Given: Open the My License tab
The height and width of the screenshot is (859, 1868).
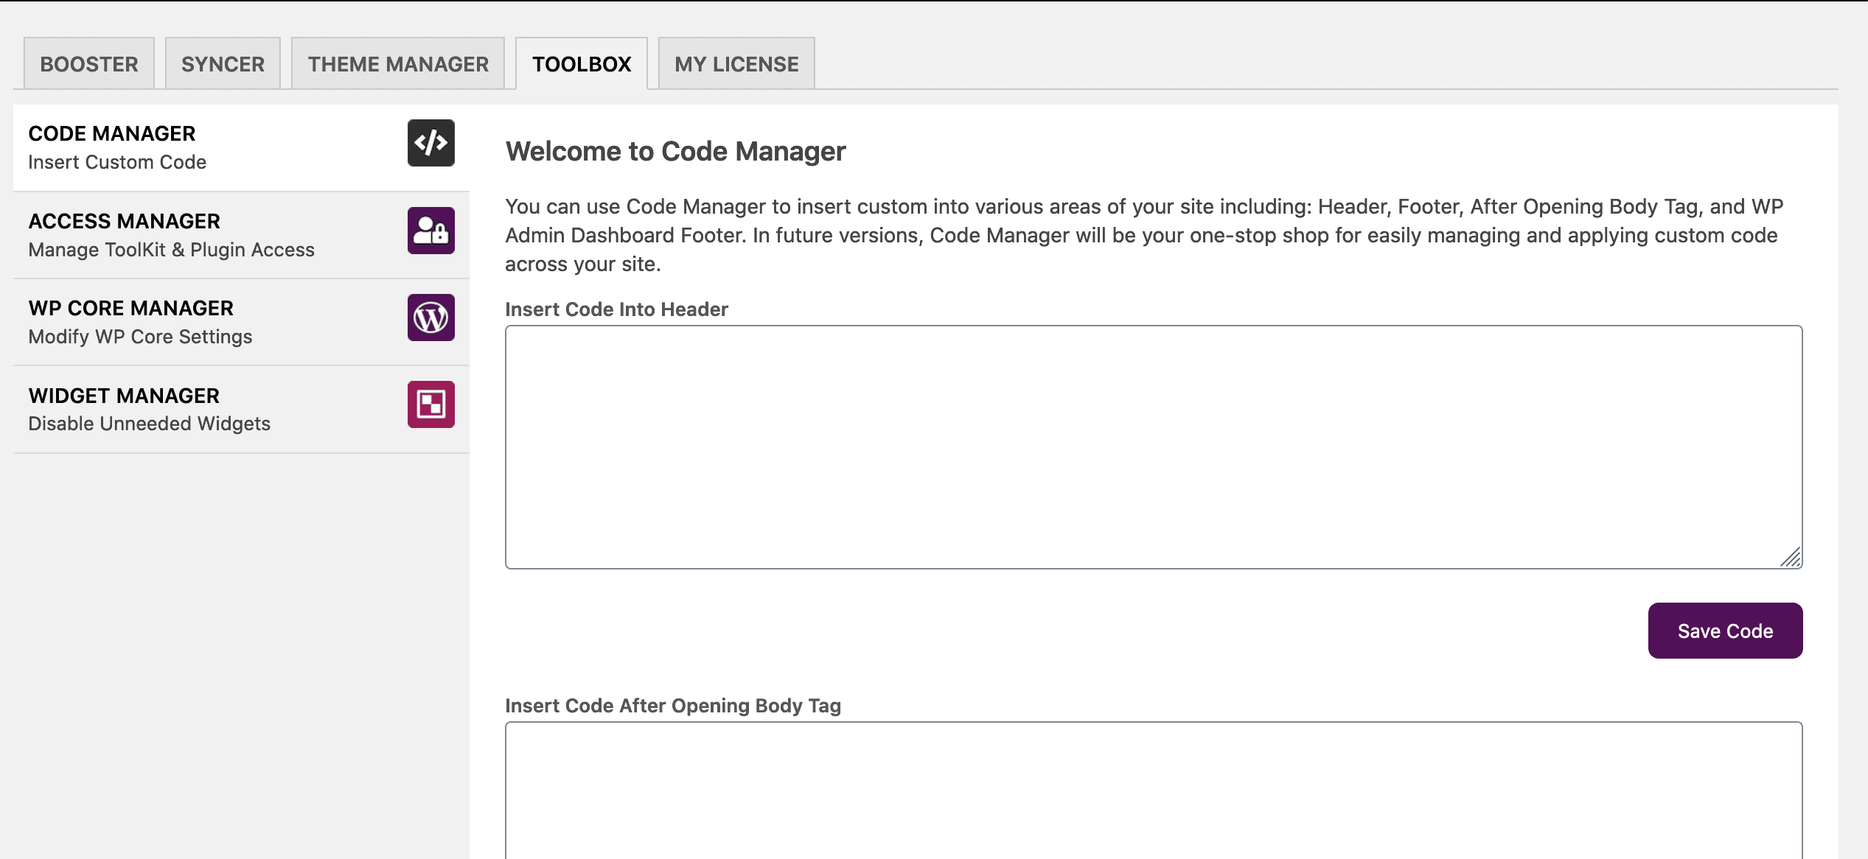Looking at the screenshot, I should (736, 64).
